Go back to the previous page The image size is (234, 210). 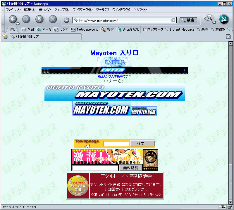pyautogui.click(x=13, y=19)
